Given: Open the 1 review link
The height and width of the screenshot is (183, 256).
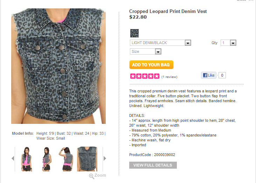Looking at the screenshot, I should [169, 77].
